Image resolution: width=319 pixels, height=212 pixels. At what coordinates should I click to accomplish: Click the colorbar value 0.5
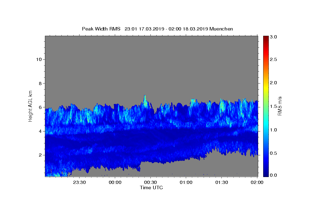point(274,153)
